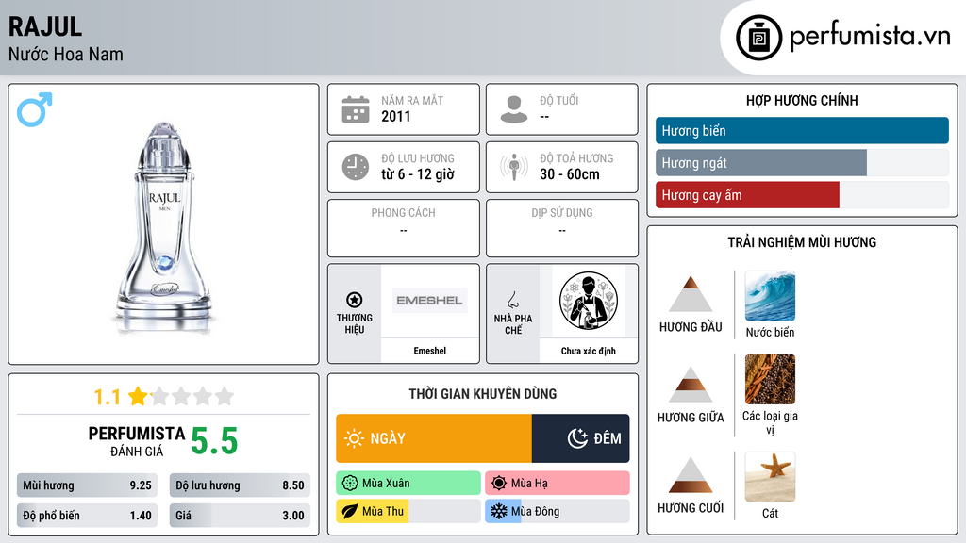Click the last gray rating star
This screenshot has height=543, width=966.
(x=225, y=396)
